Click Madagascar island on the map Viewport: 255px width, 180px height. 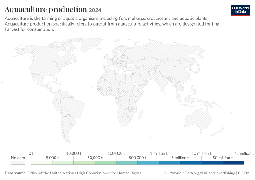[141, 114]
